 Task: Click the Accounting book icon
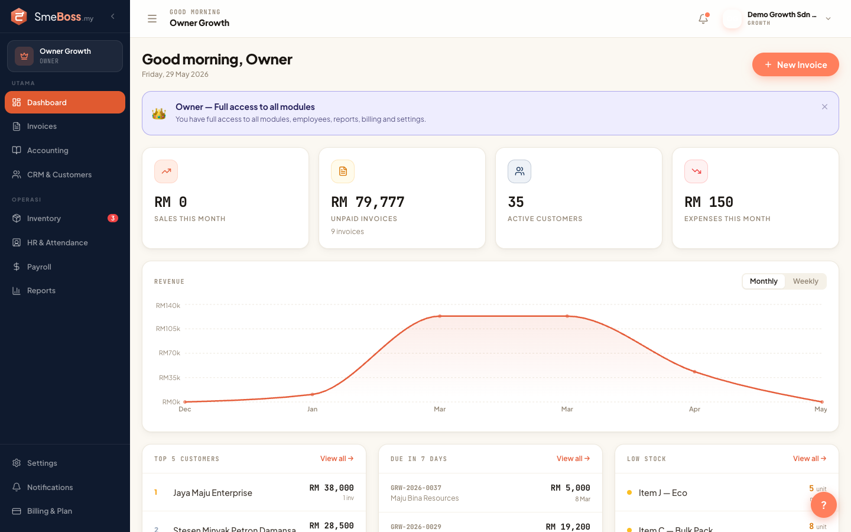click(x=17, y=150)
